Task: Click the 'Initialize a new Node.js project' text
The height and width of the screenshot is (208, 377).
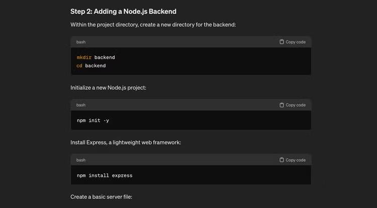Action: (108, 88)
